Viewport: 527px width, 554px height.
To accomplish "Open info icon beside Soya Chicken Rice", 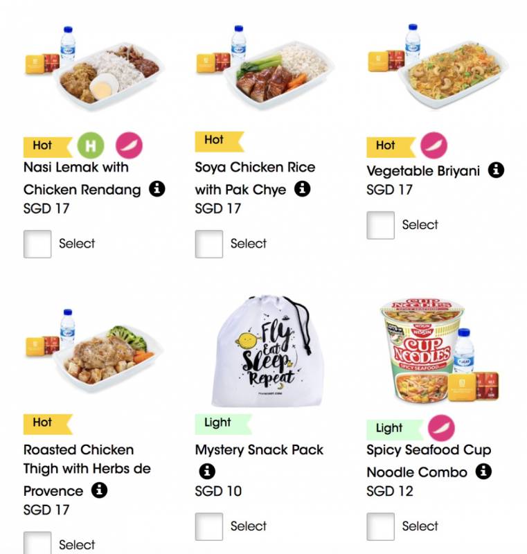I will click(x=302, y=189).
